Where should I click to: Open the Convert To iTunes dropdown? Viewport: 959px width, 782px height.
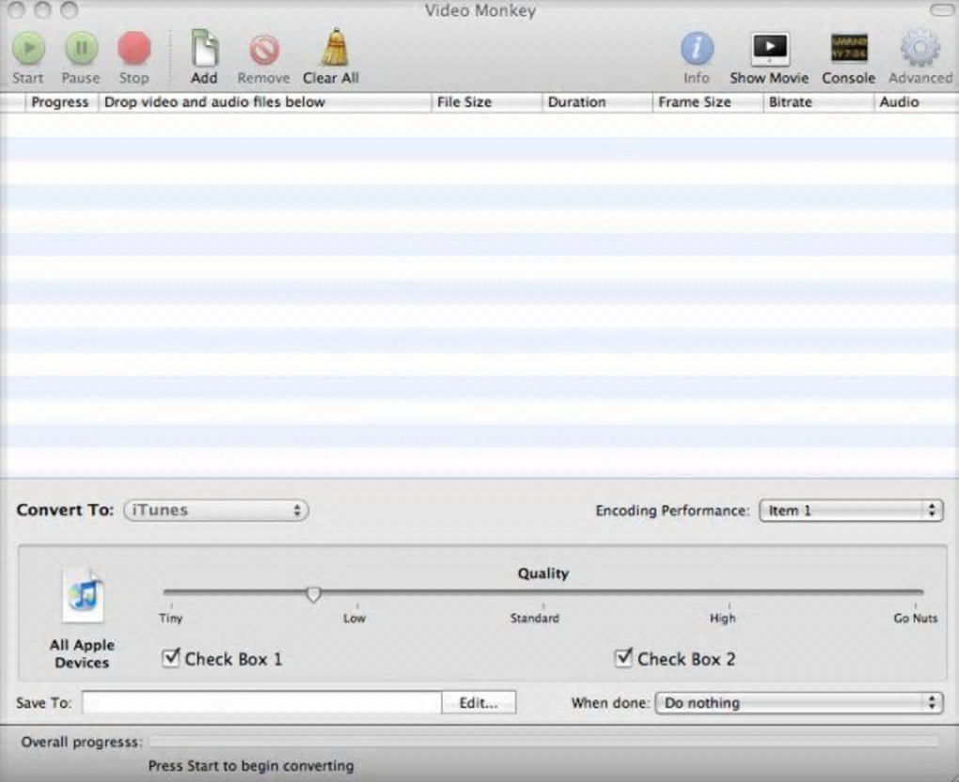point(216,510)
